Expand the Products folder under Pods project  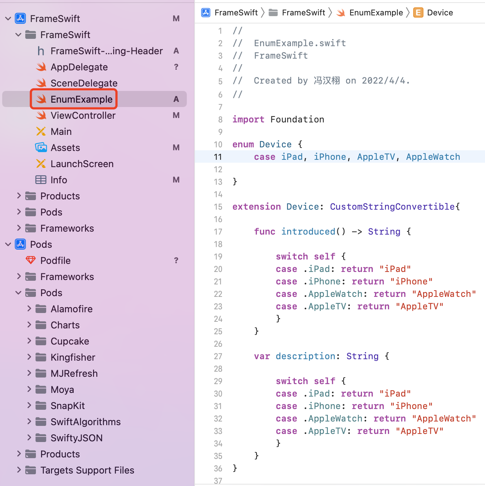[x=19, y=454]
